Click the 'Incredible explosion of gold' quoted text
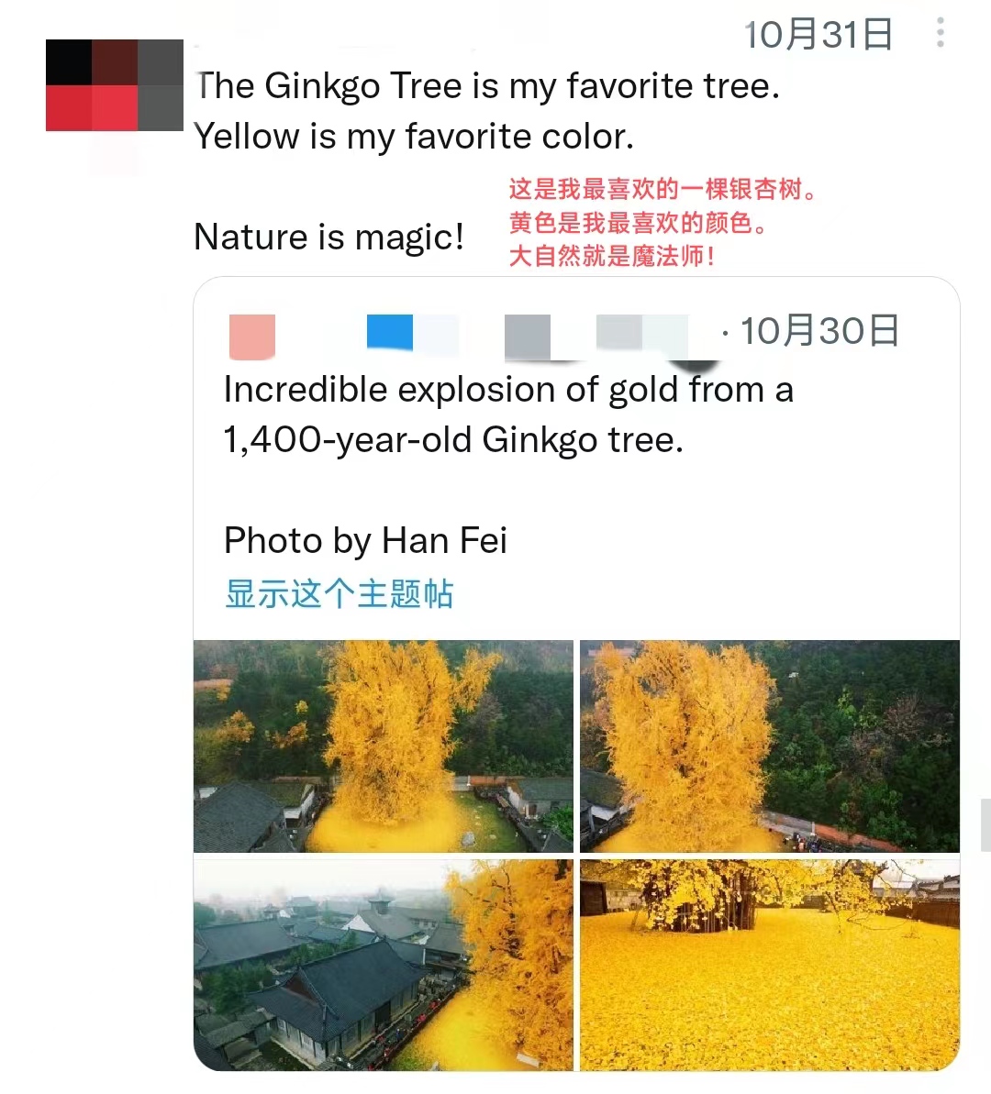Viewport: 991px width, 1094px height. (507, 390)
